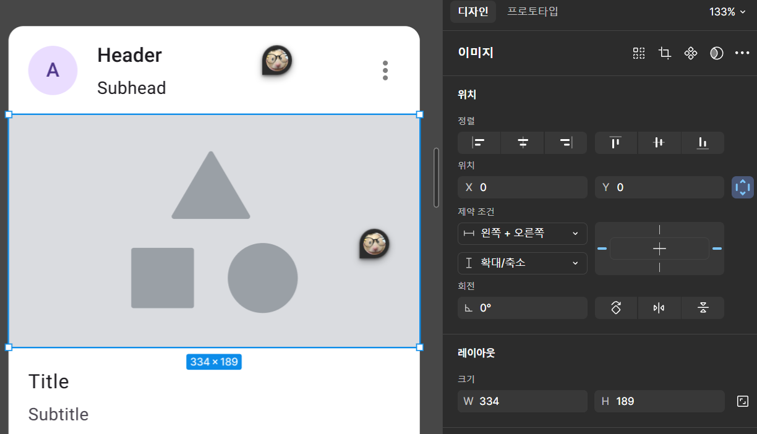Click the canvas vertical scrollbar thumb

point(436,177)
